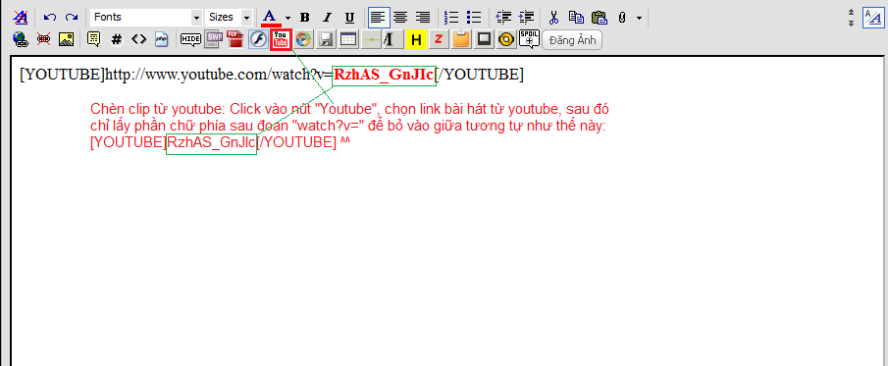Click the orange clipboard icon
The height and width of the screenshot is (366, 888).
tap(461, 39)
